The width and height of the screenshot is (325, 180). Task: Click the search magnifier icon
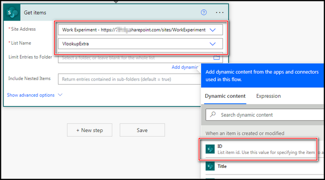point(213,114)
